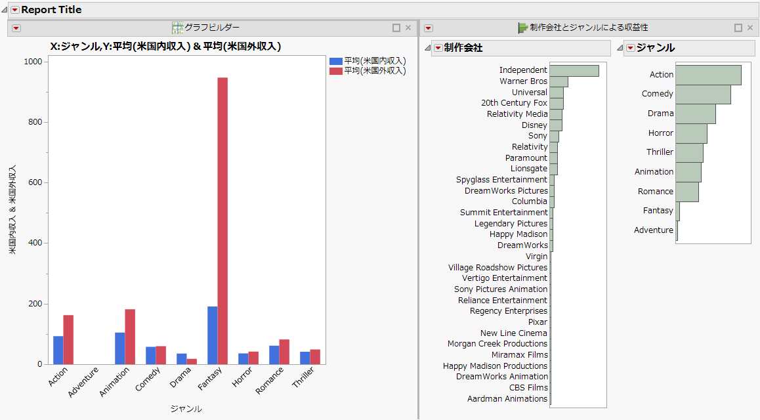Click the Happy Madison label
The width and height of the screenshot is (760, 420).
518,234
